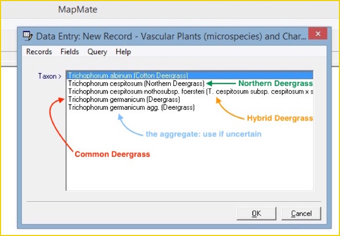Image resolution: width=340 pixels, height=236 pixels.
Task: Open the Fields menu
Action: pyautogui.click(x=70, y=52)
